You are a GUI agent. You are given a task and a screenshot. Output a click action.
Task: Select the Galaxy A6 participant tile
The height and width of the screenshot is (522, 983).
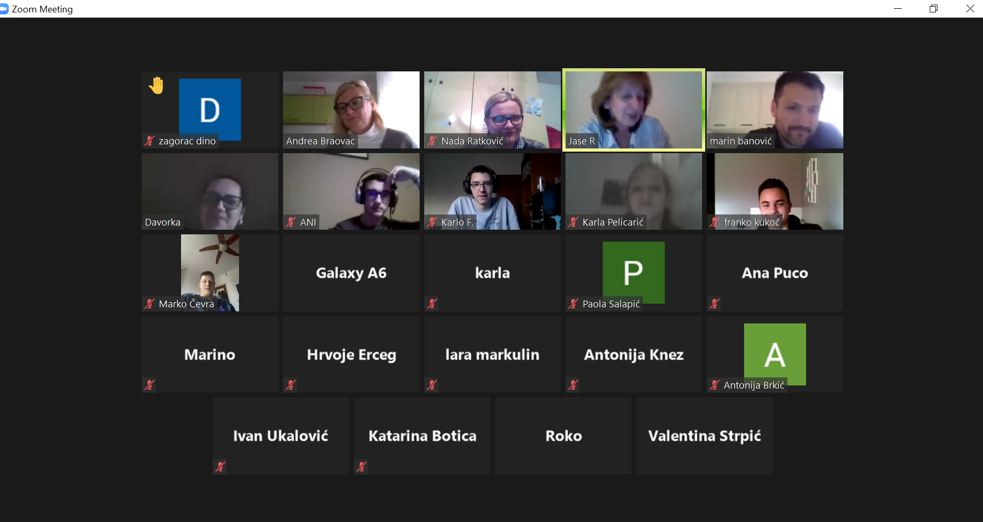coord(351,273)
